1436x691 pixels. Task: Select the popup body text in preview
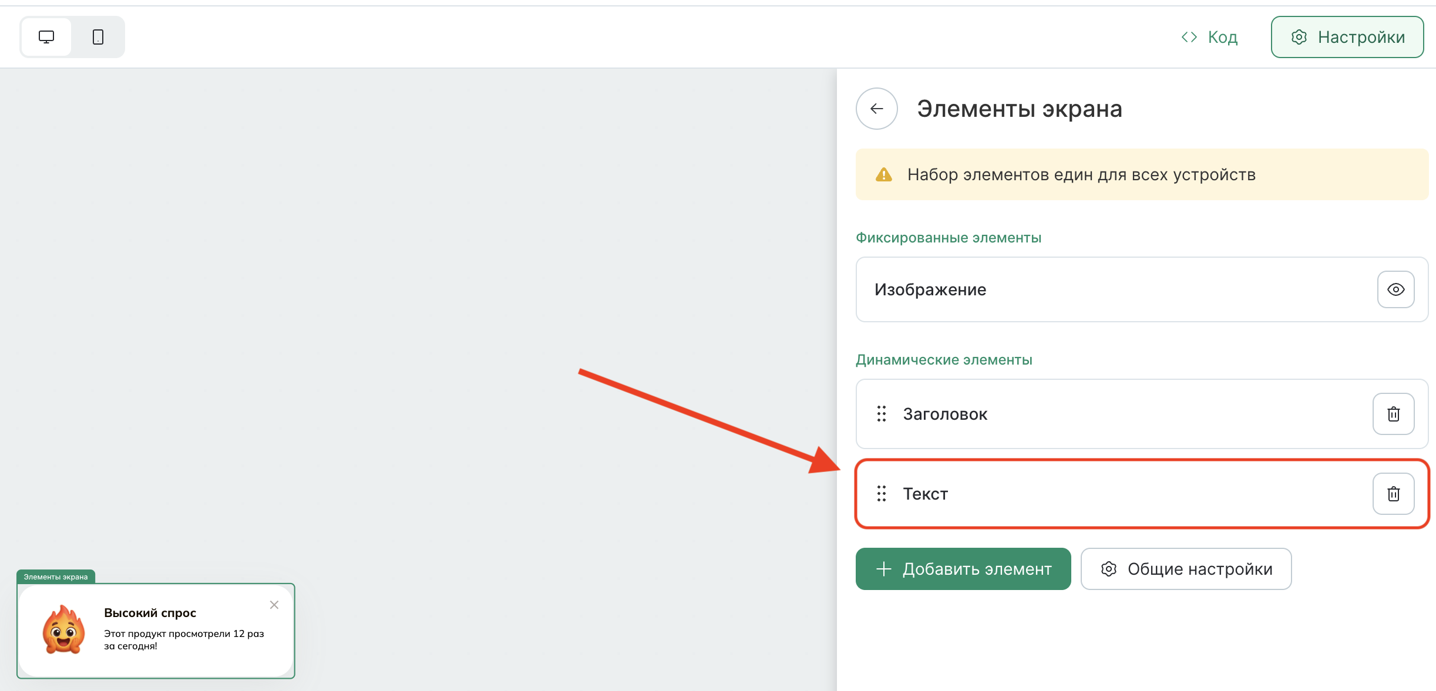coord(184,639)
